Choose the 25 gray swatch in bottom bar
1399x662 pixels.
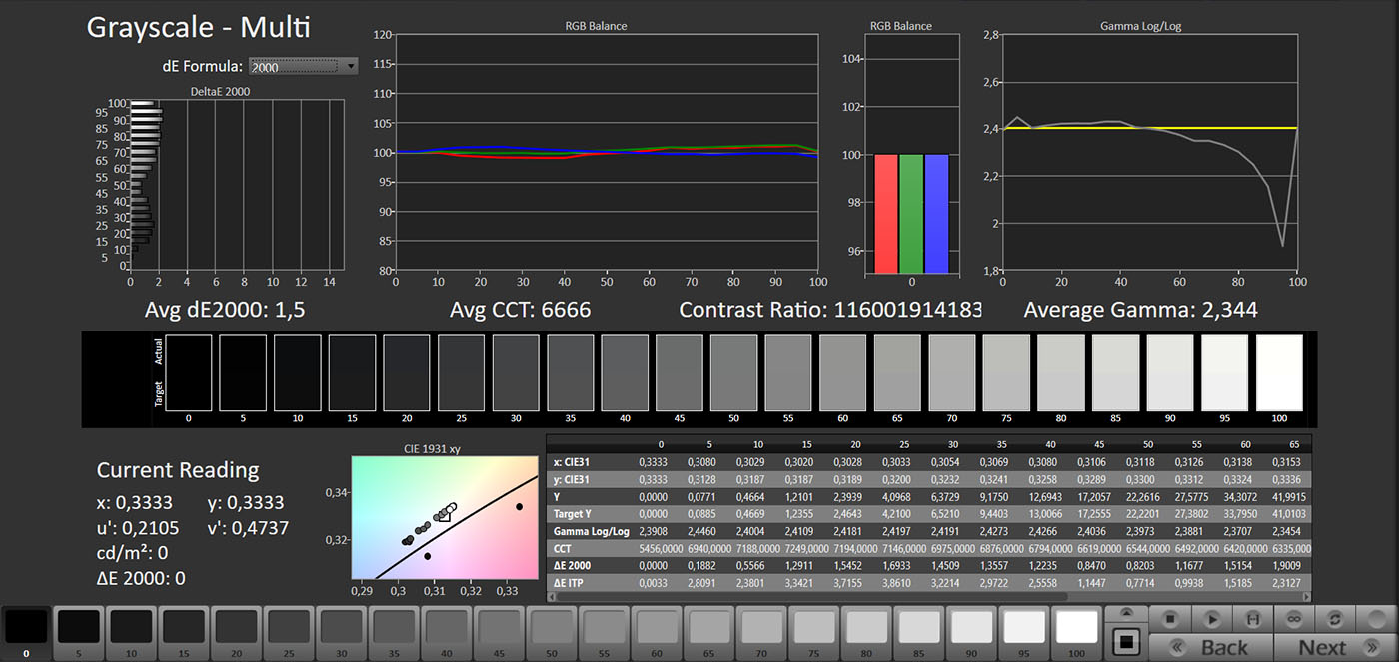289,627
